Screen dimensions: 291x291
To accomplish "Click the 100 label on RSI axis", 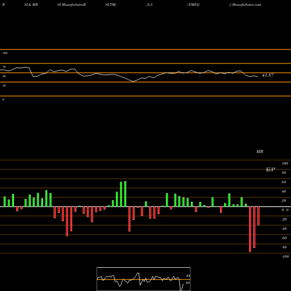I will click(5, 53).
